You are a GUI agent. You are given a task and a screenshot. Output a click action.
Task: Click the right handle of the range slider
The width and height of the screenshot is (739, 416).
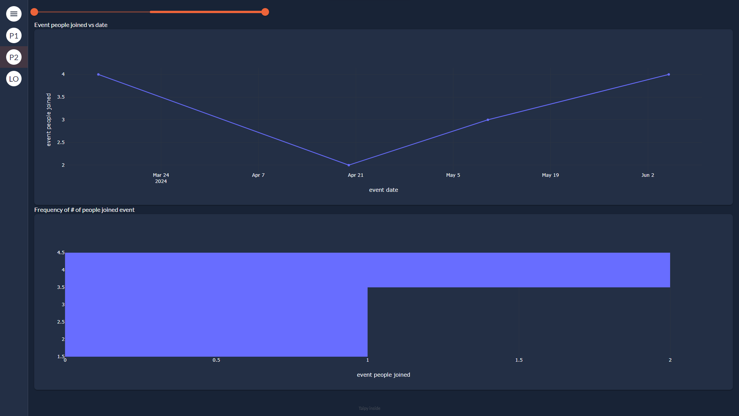tap(265, 12)
